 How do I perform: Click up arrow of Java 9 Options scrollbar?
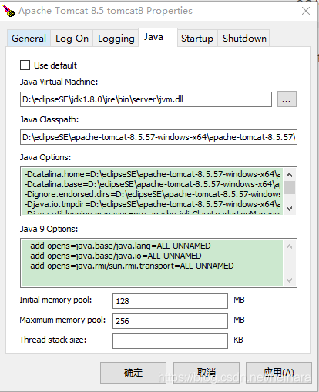pyautogui.click(x=290, y=246)
